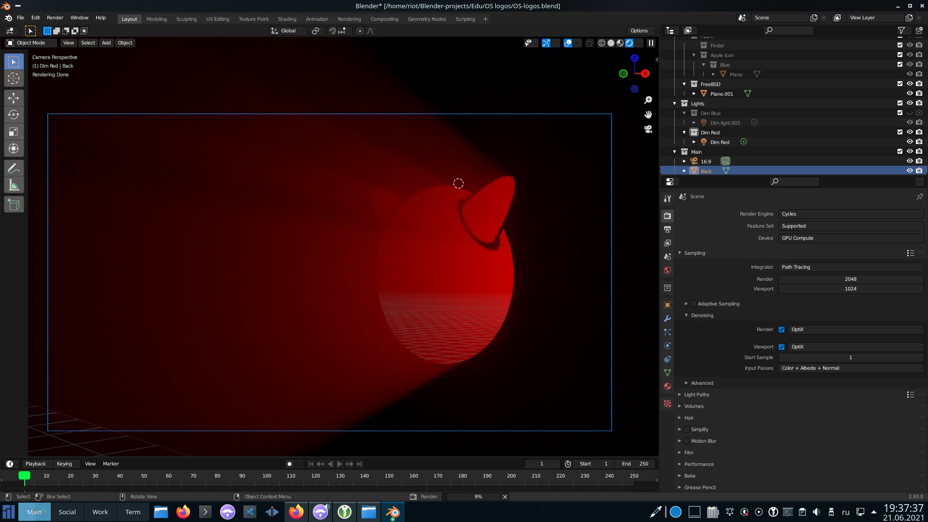928x522 pixels.
Task: Cancel the render using the X button
Action: pos(505,497)
